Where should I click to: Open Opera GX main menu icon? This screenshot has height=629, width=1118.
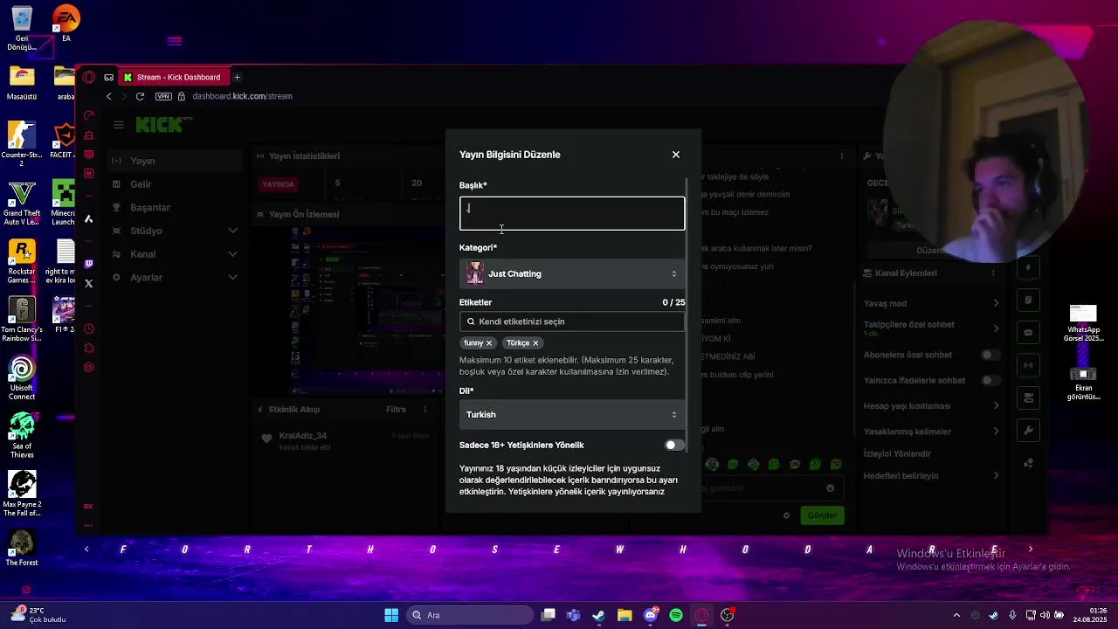pos(89,77)
